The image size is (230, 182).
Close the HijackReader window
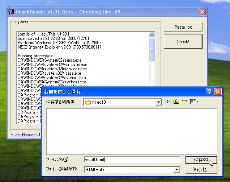(202, 12)
